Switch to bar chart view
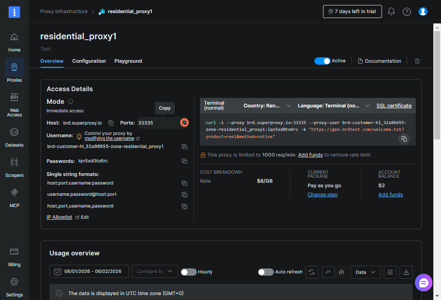Image resolution: width=441 pixels, height=300 pixels. pos(341,272)
